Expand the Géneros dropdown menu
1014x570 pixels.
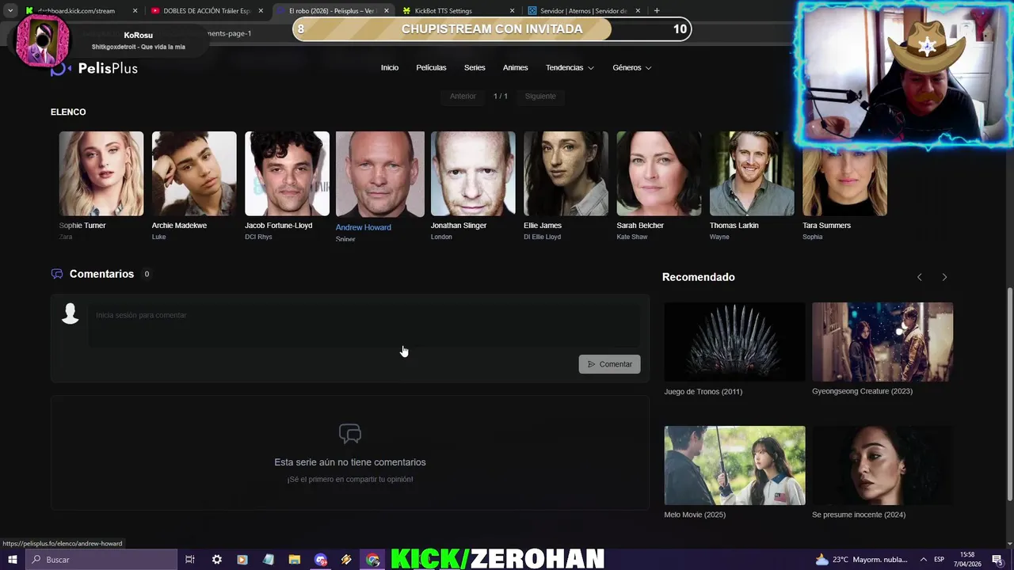click(631, 68)
